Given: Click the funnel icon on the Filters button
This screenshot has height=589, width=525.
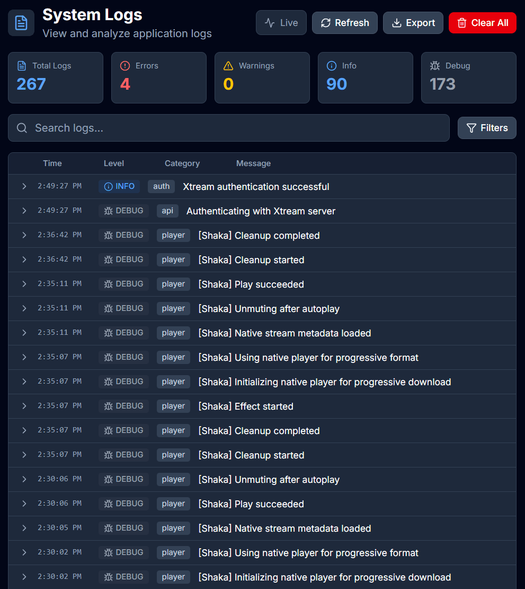Looking at the screenshot, I should point(471,128).
